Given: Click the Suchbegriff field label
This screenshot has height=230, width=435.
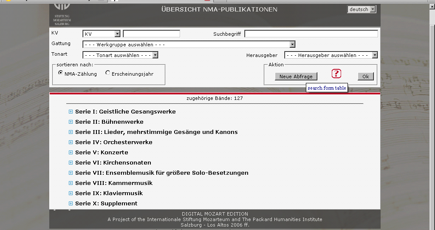Looking at the screenshot, I should 227,34.
